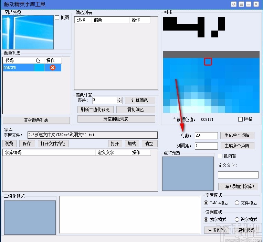Click the 点阵预览 preview area
The height and width of the screenshot is (242, 263).
[x=188, y=174]
